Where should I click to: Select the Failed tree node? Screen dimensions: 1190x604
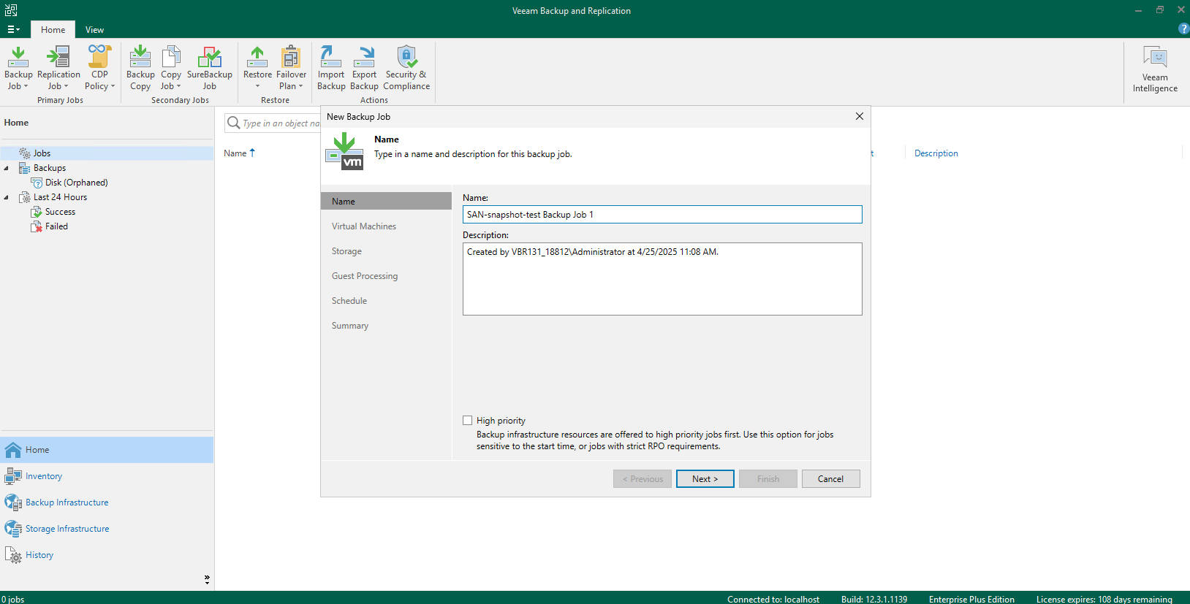[56, 226]
